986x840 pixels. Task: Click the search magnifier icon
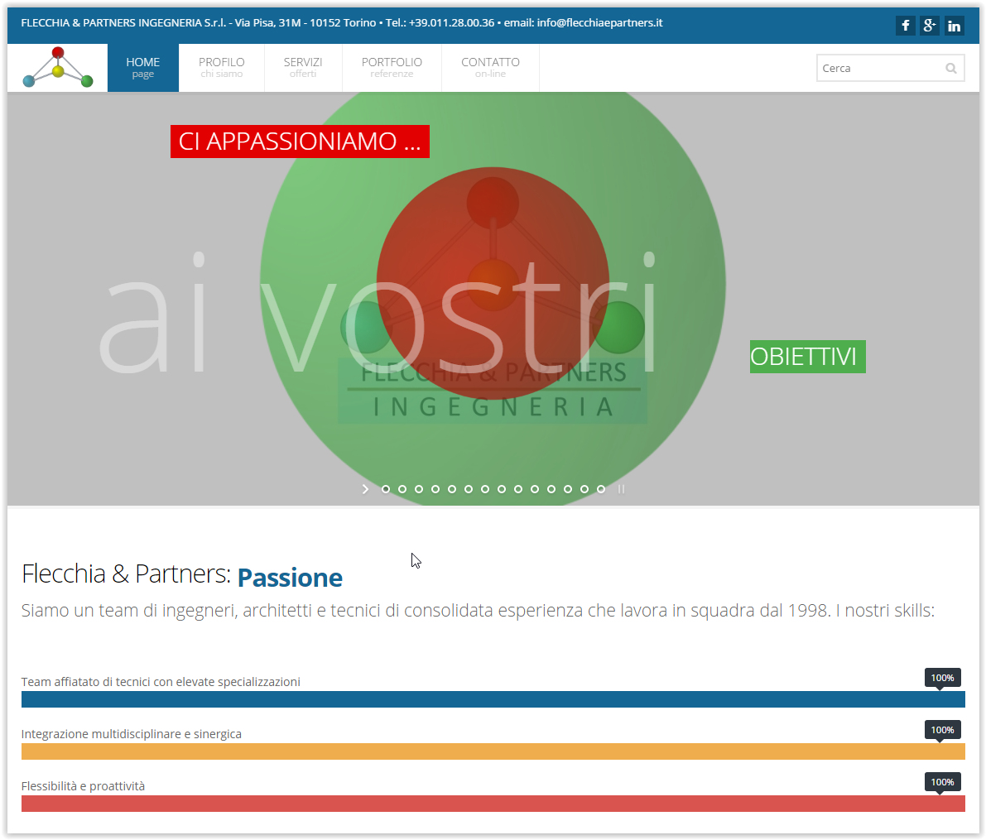click(x=950, y=68)
